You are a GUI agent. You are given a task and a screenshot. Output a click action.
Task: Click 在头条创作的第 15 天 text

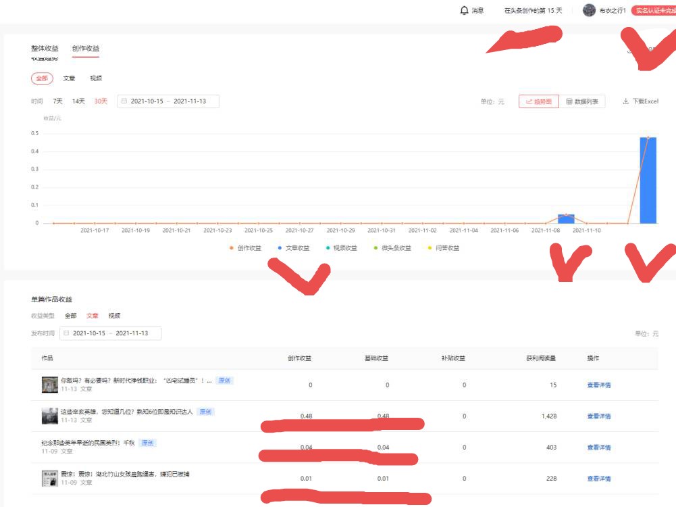pos(534,10)
